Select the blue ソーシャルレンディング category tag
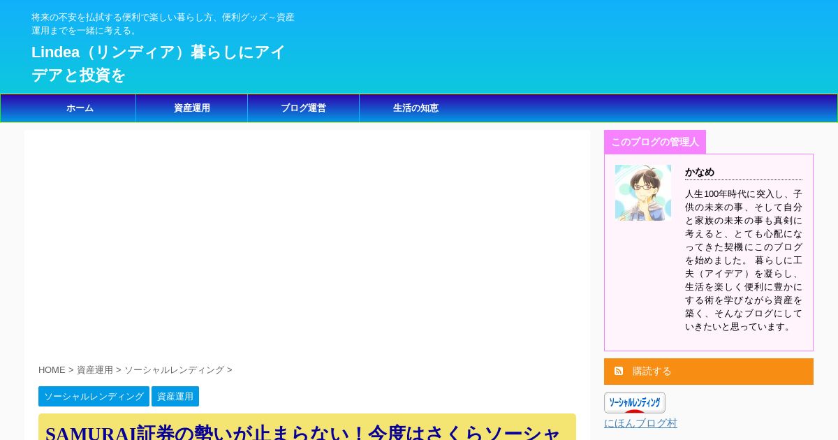This screenshot has width=838, height=440. click(94, 396)
